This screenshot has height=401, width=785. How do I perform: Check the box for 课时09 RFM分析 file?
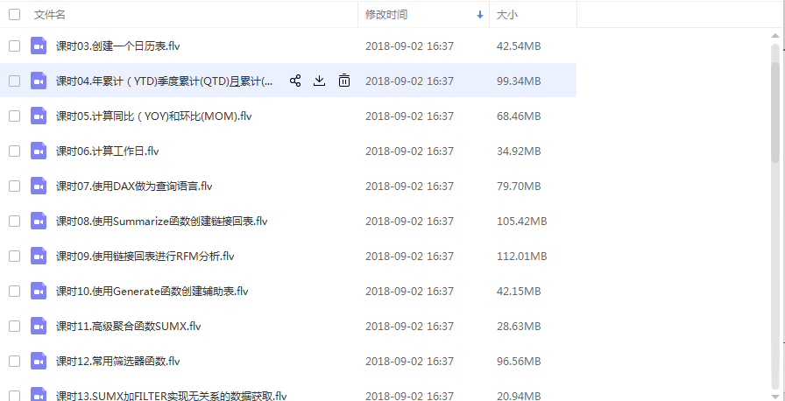[15, 256]
